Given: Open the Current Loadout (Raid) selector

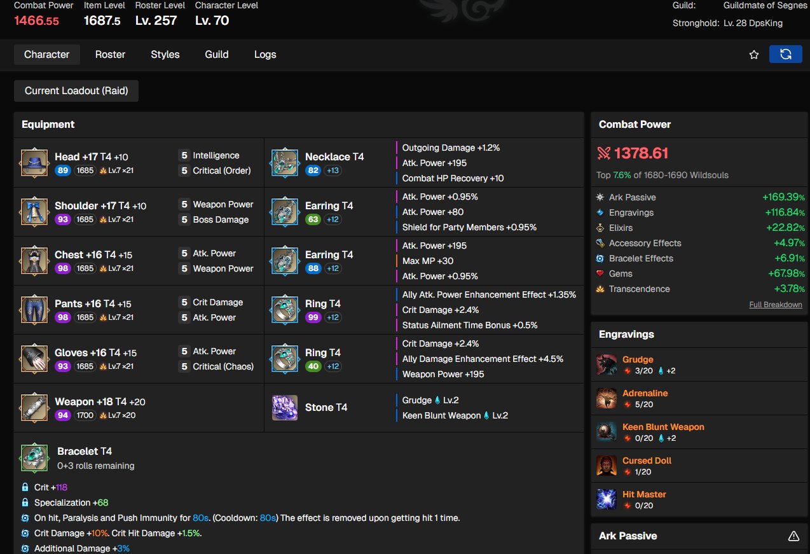Looking at the screenshot, I should 76,91.
